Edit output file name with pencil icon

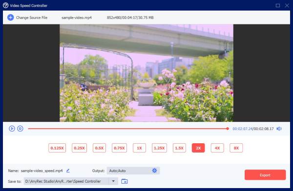coord(68,171)
